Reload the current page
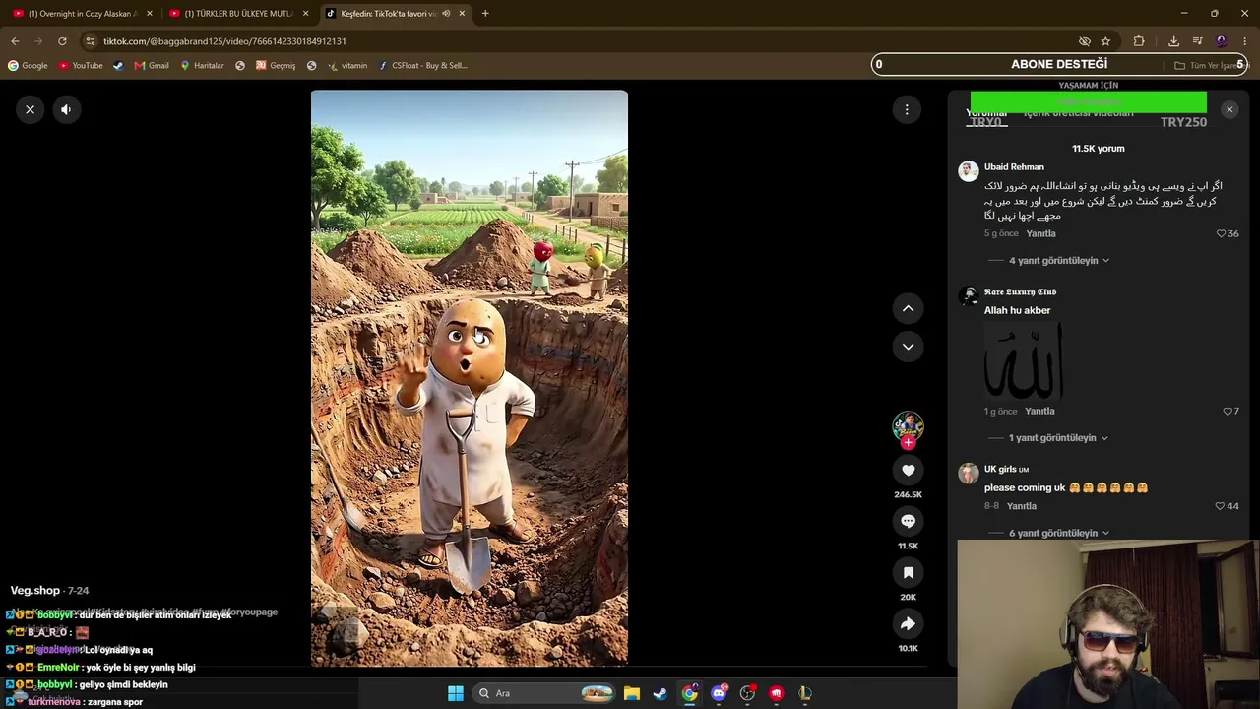The image size is (1260, 709). [62, 41]
